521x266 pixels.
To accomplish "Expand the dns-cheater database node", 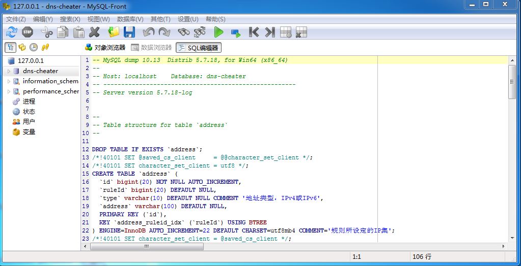I will click(9, 71).
